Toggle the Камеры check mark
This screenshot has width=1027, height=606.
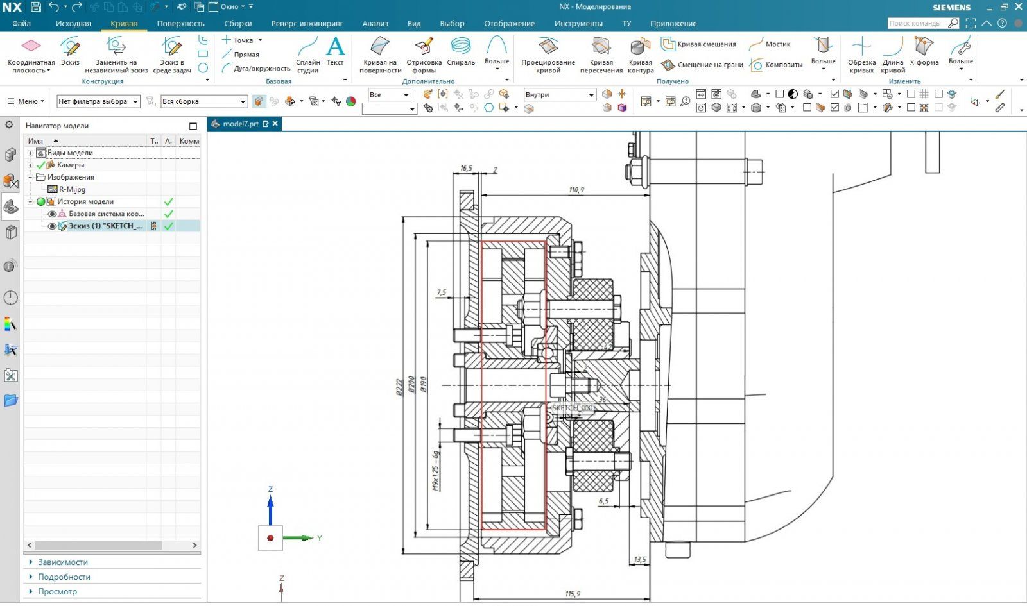[x=41, y=165]
